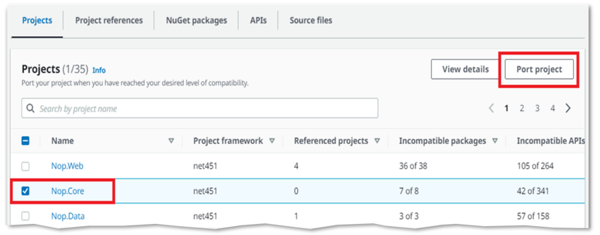This screenshot has height=235, width=600.
Task: Switch to the APIs tab
Action: (x=258, y=20)
